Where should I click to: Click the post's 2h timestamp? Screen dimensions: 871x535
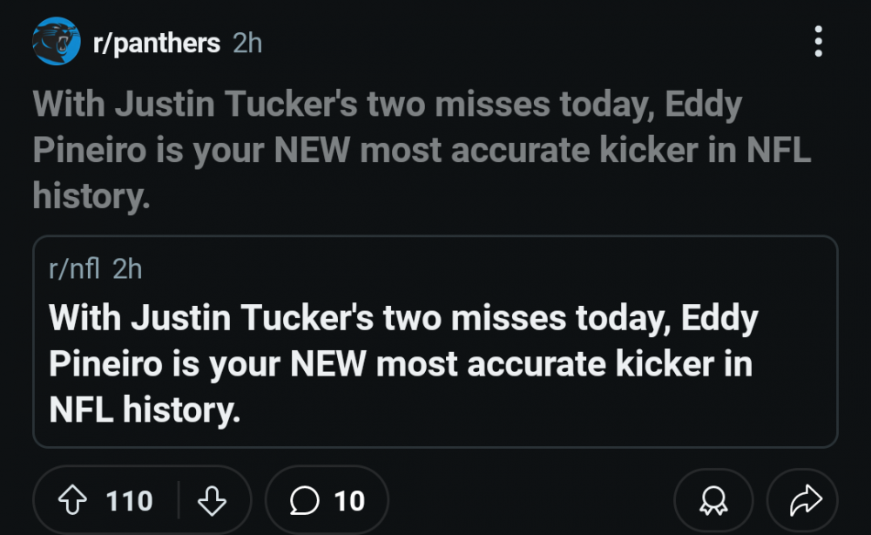pos(246,40)
